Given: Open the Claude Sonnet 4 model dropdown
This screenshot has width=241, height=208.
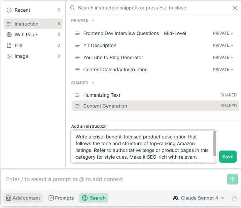Looking at the screenshot, I should pos(199,198).
